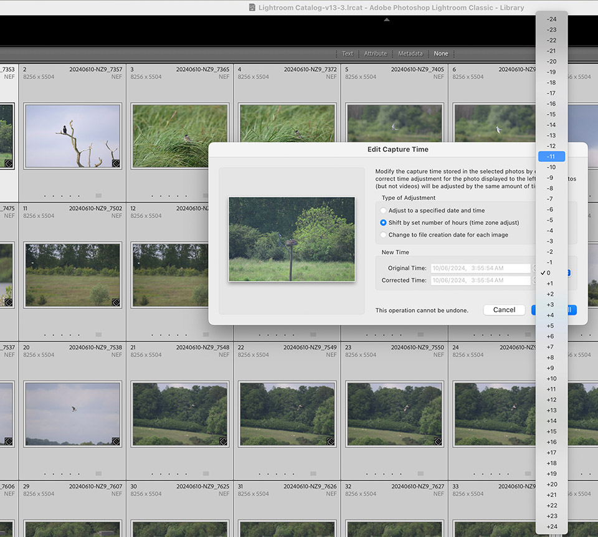The width and height of the screenshot is (598, 537).
Task: Select thumbnail 20240610-NZ9_7549
Action: click(287, 414)
